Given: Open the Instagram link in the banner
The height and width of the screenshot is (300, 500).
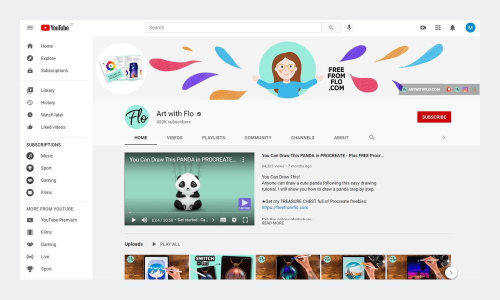Looking at the screenshot, I should point(465,89).
